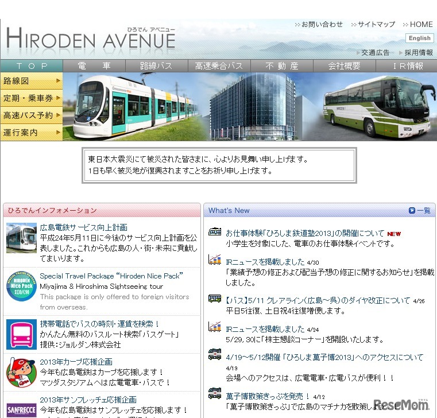Switch to the English version button
The height and width of the screenshot is (418, 437).
(419, 38)
